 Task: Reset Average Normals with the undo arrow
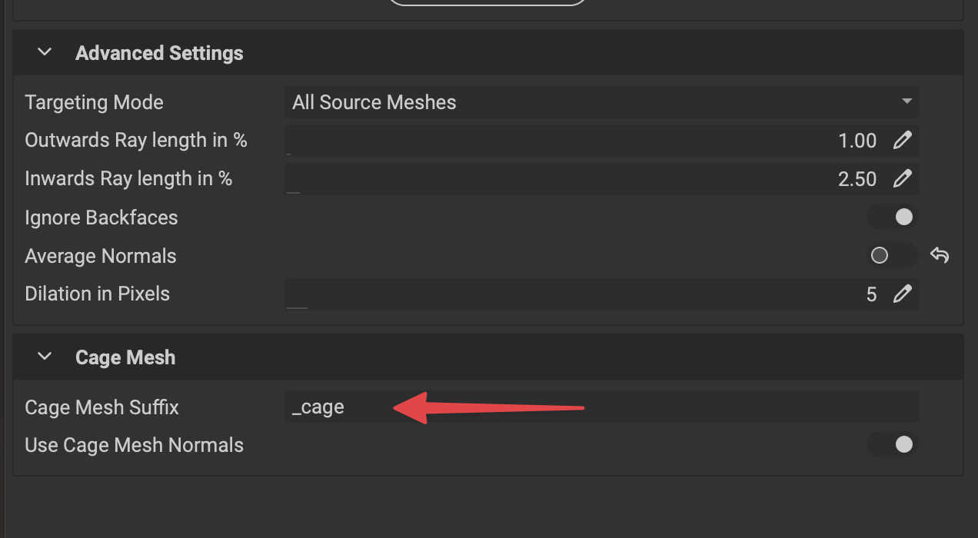pyautogui.click(x=940, y=255)
